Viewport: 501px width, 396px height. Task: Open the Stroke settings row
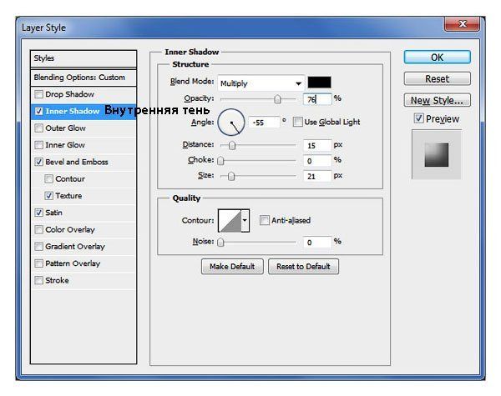click(x=83, y=280)
